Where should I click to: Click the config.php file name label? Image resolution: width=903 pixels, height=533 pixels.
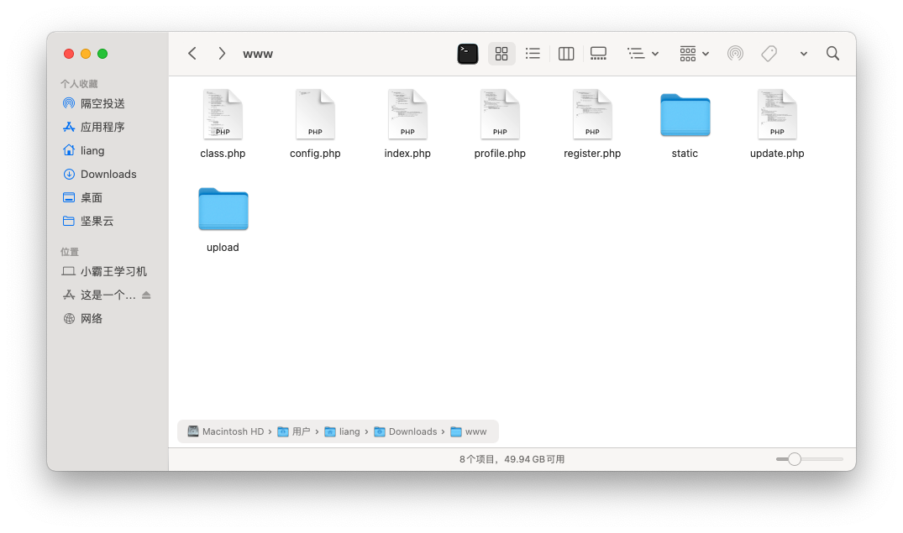(x=315, y=153)
